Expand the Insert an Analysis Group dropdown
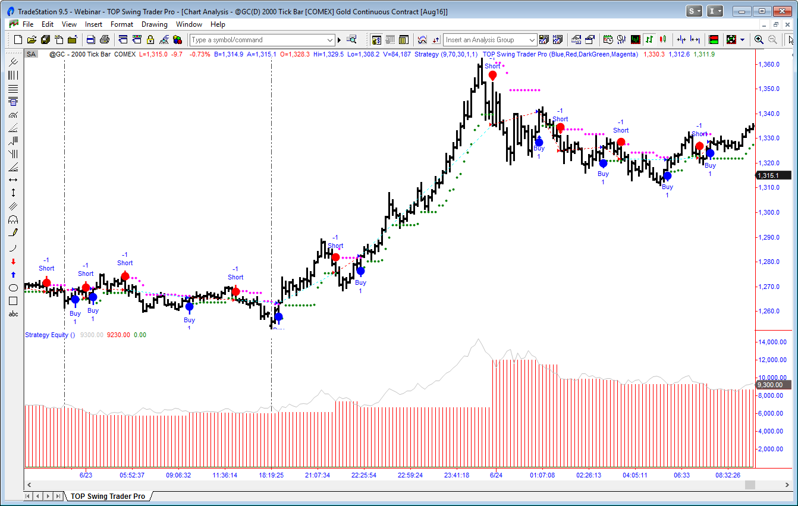 [532, 40]
